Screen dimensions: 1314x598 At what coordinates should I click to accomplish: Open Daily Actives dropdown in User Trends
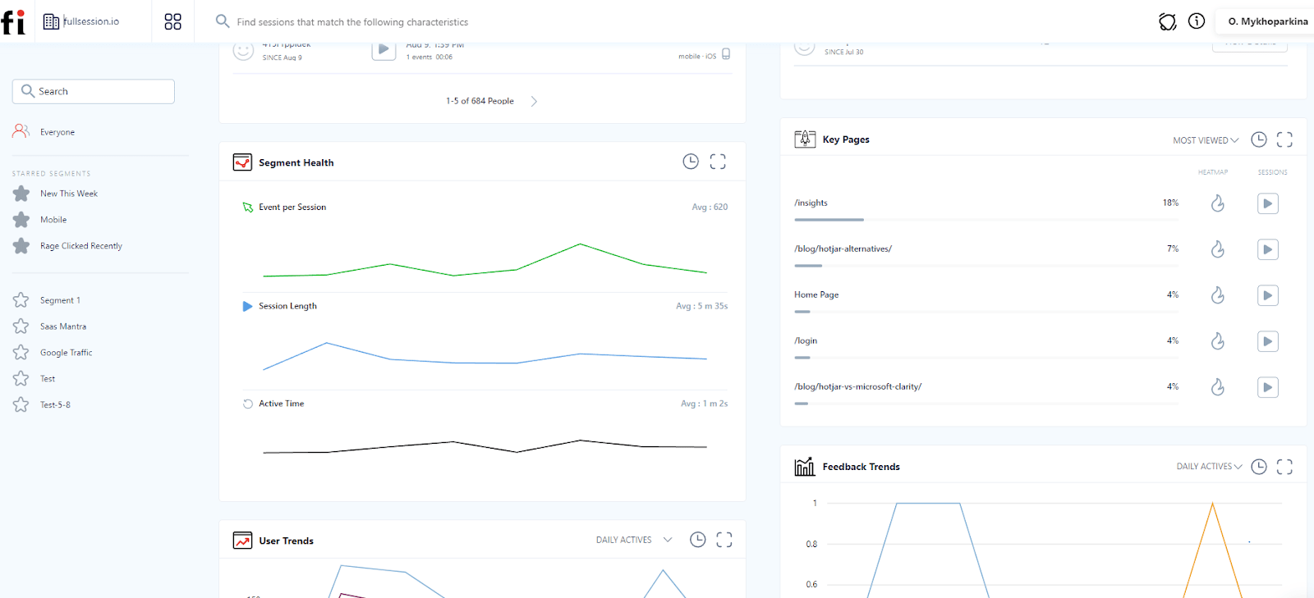(x=633, y=540)
